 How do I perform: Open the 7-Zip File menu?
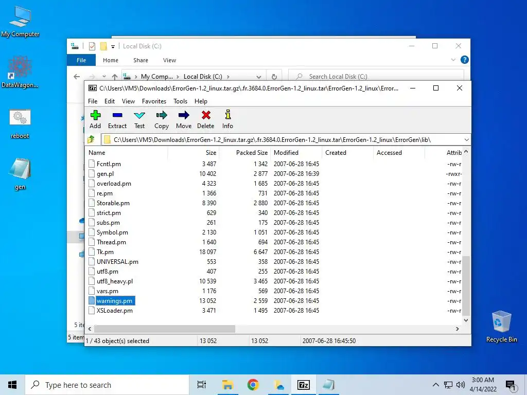click(x=93, y=101)
